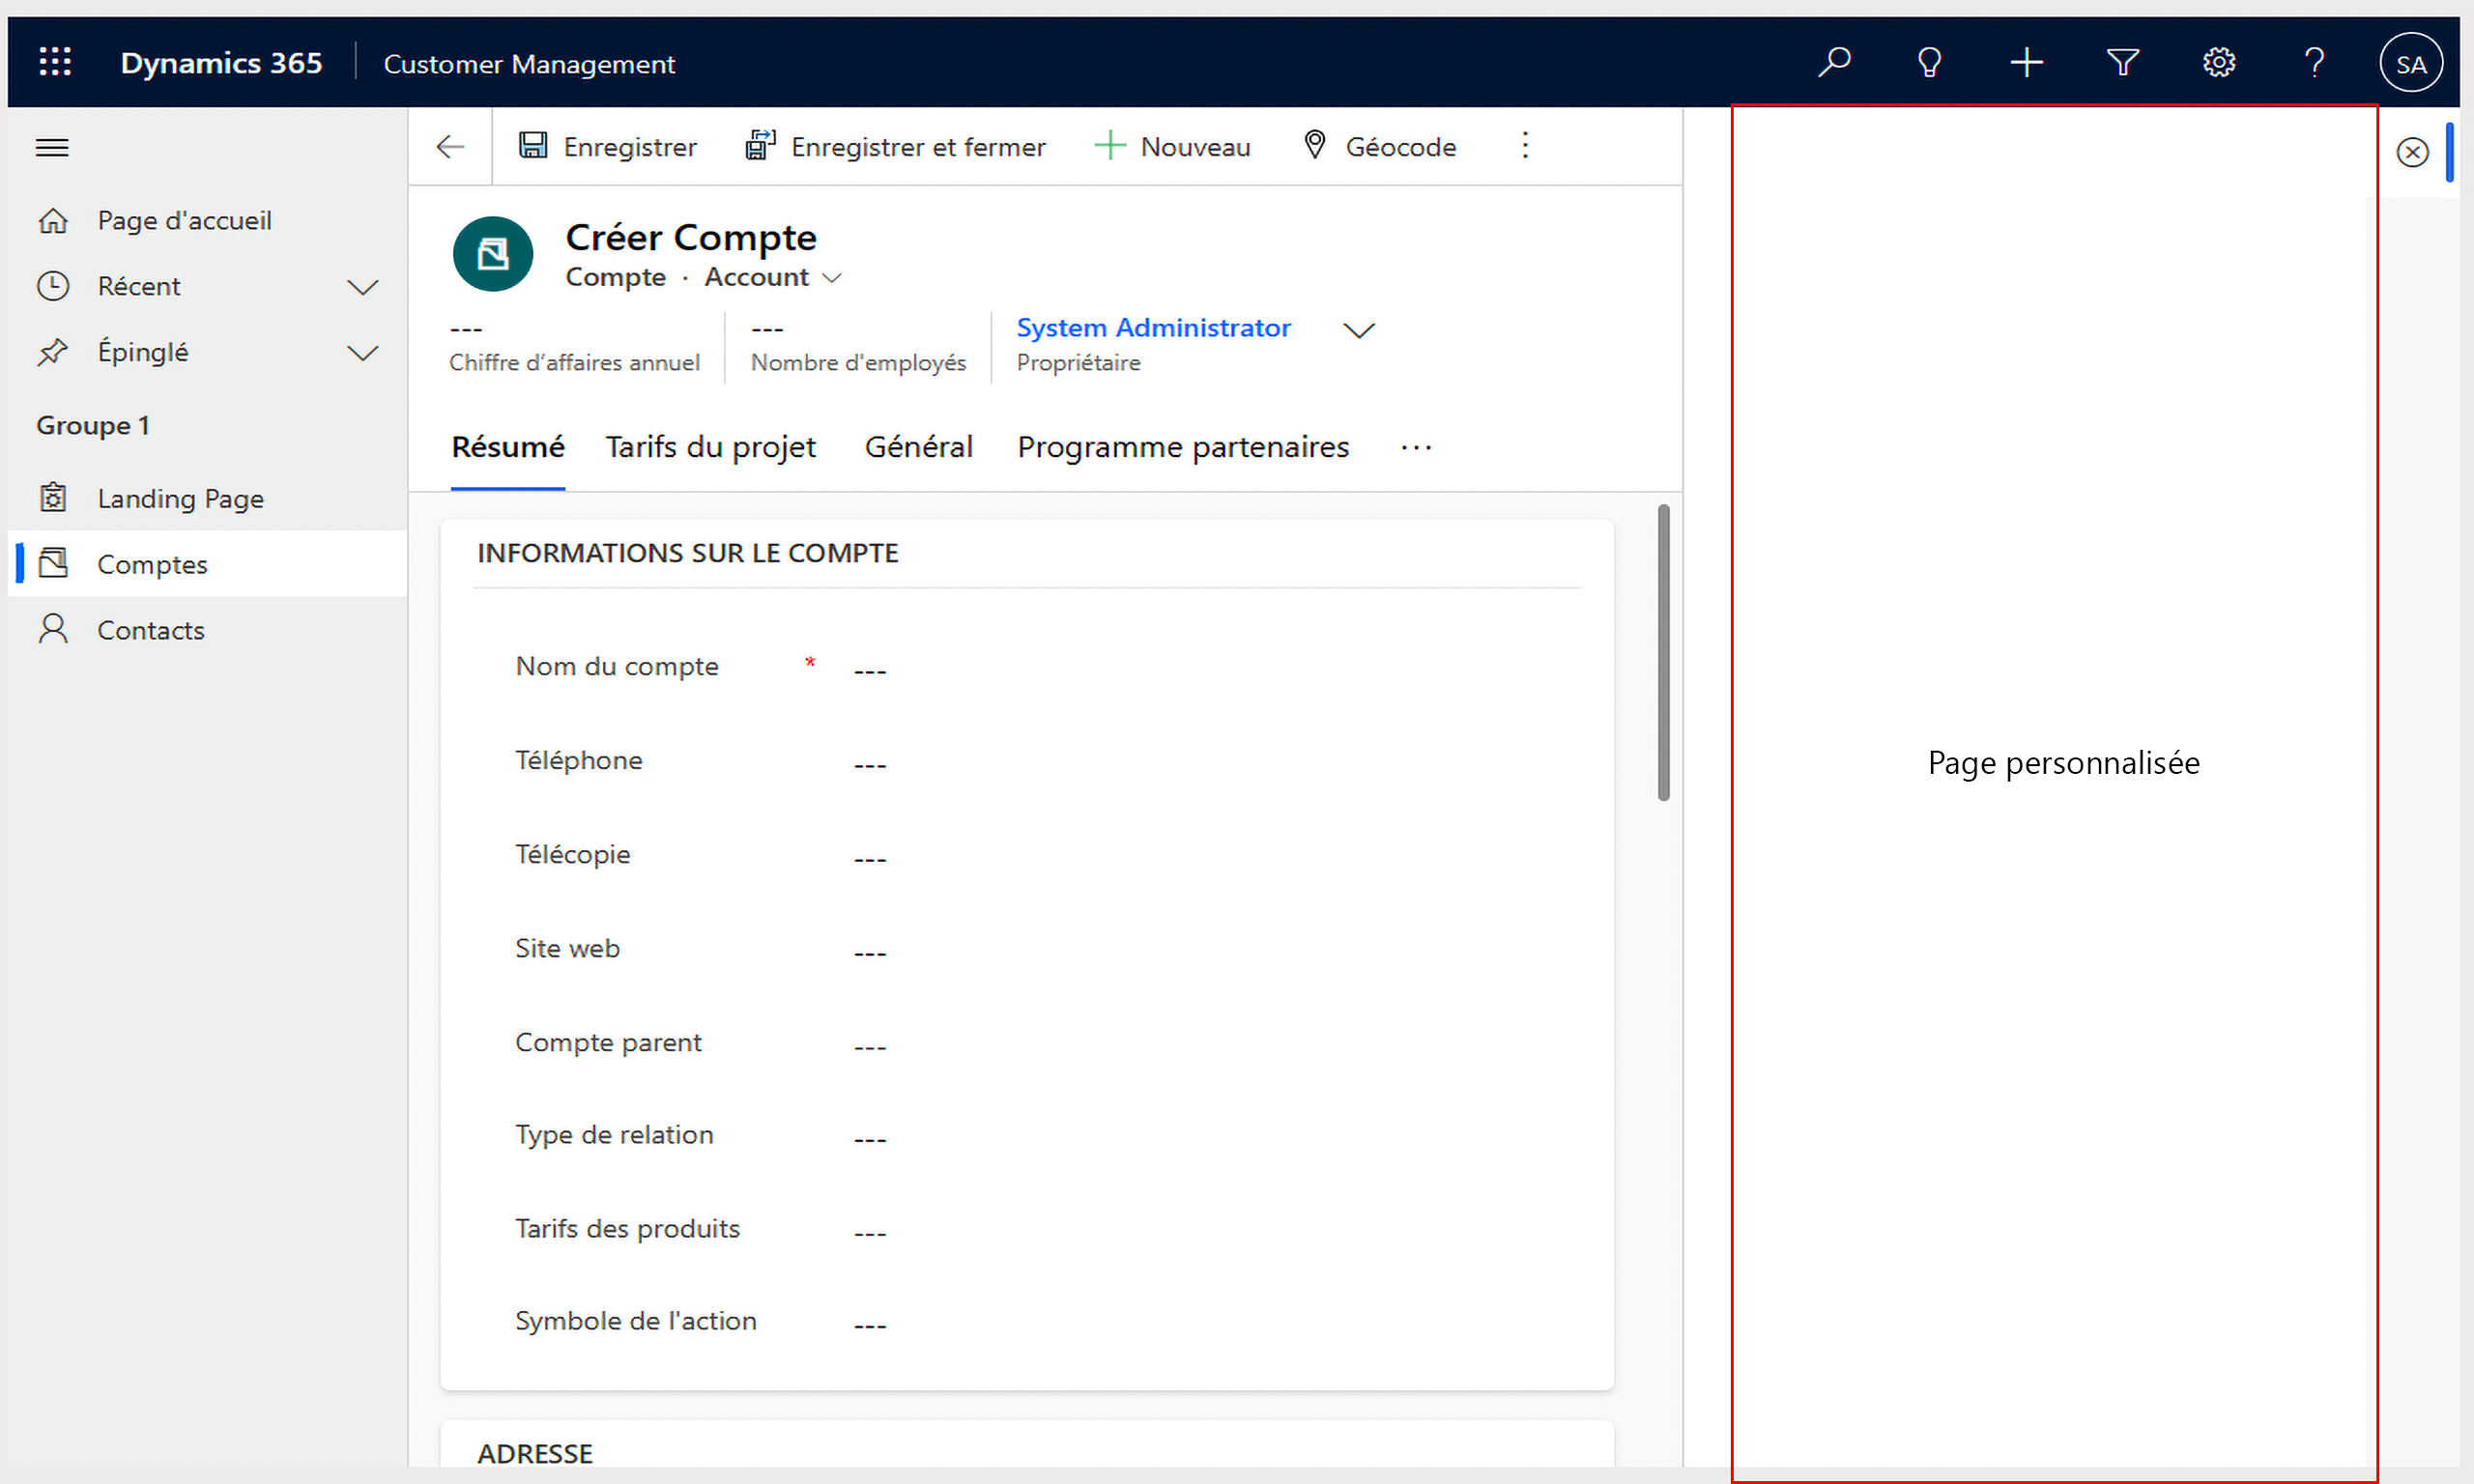The image size is (2474, 1484).
Task: Switch to the Résumé tab
Action: click(x=507, y=447)
